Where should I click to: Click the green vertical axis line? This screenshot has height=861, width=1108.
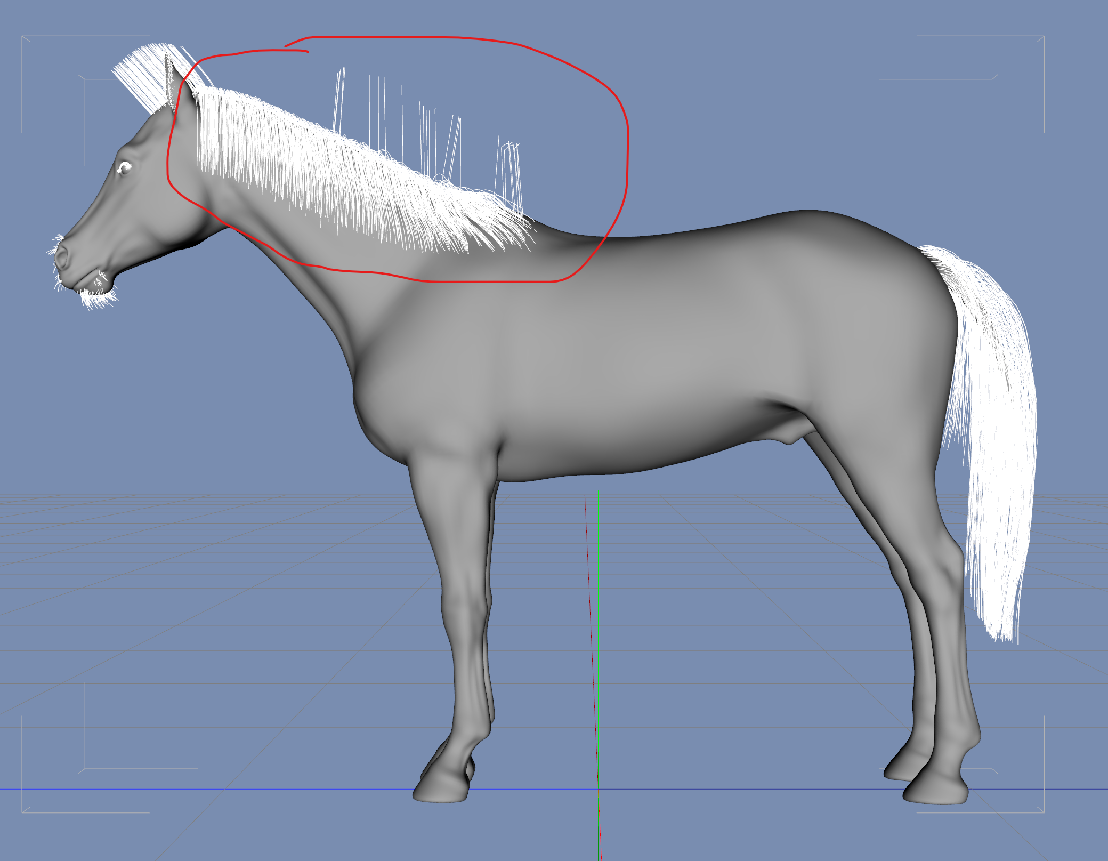pyautogui.click(x=598, y=613)
